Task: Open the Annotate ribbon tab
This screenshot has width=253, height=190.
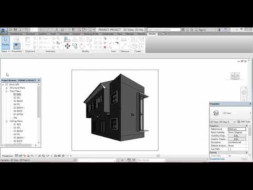Action: [64, 34]
